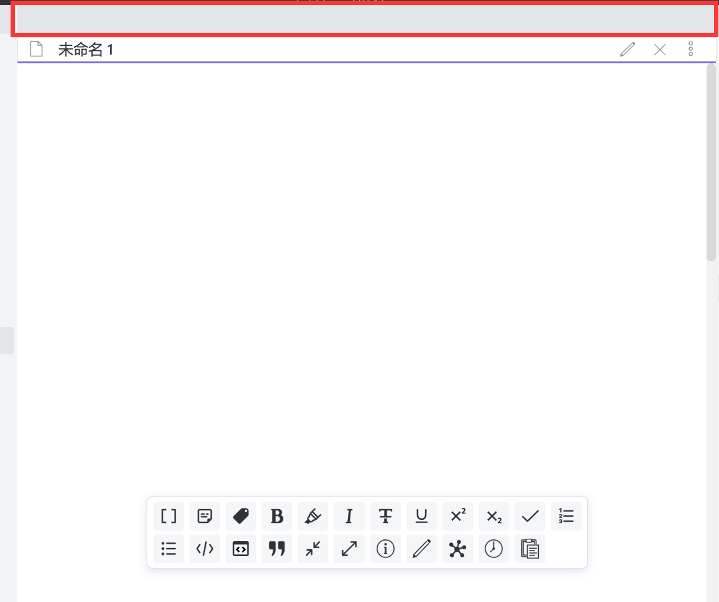This screenshot has height=602, width=719.
Task: Click the pencil icon in floating toolbar
Action: (421, 549)
